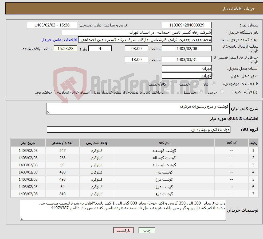
Task: Click the ردیف column header
Action: 253,143
